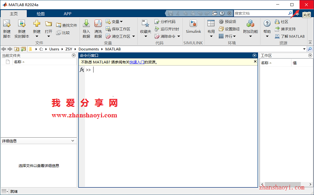Click Set Path (设置路径)
The height and width of the screenshot is (195, 314).
click(x=229, y=29)
